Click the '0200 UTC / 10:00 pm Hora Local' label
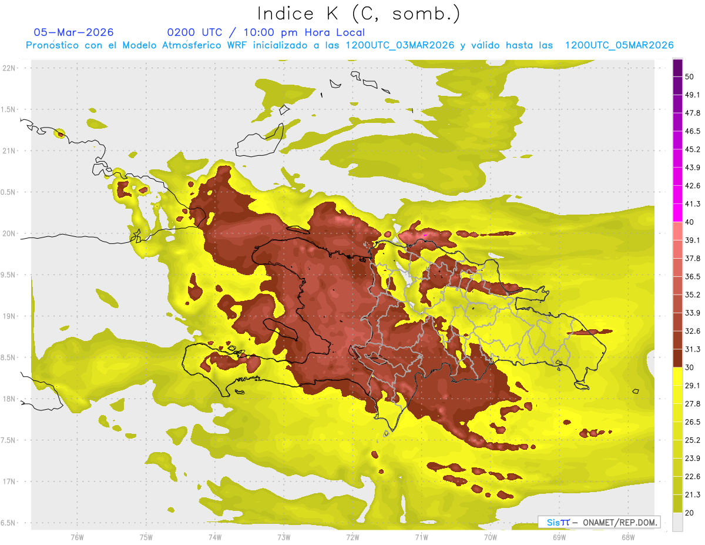Viewport: 705px width, 545px height. tap(266, 32)
